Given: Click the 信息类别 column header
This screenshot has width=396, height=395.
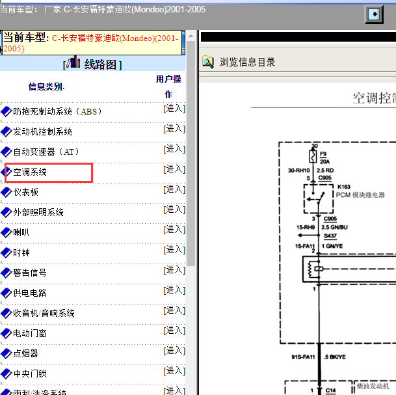Looking at the screenshot, I should (46, 87).
